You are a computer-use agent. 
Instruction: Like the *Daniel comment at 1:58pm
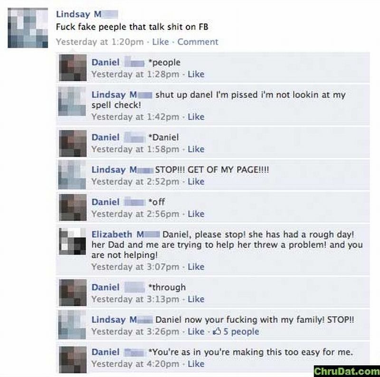pyautogui.click(x=196, y=149)
